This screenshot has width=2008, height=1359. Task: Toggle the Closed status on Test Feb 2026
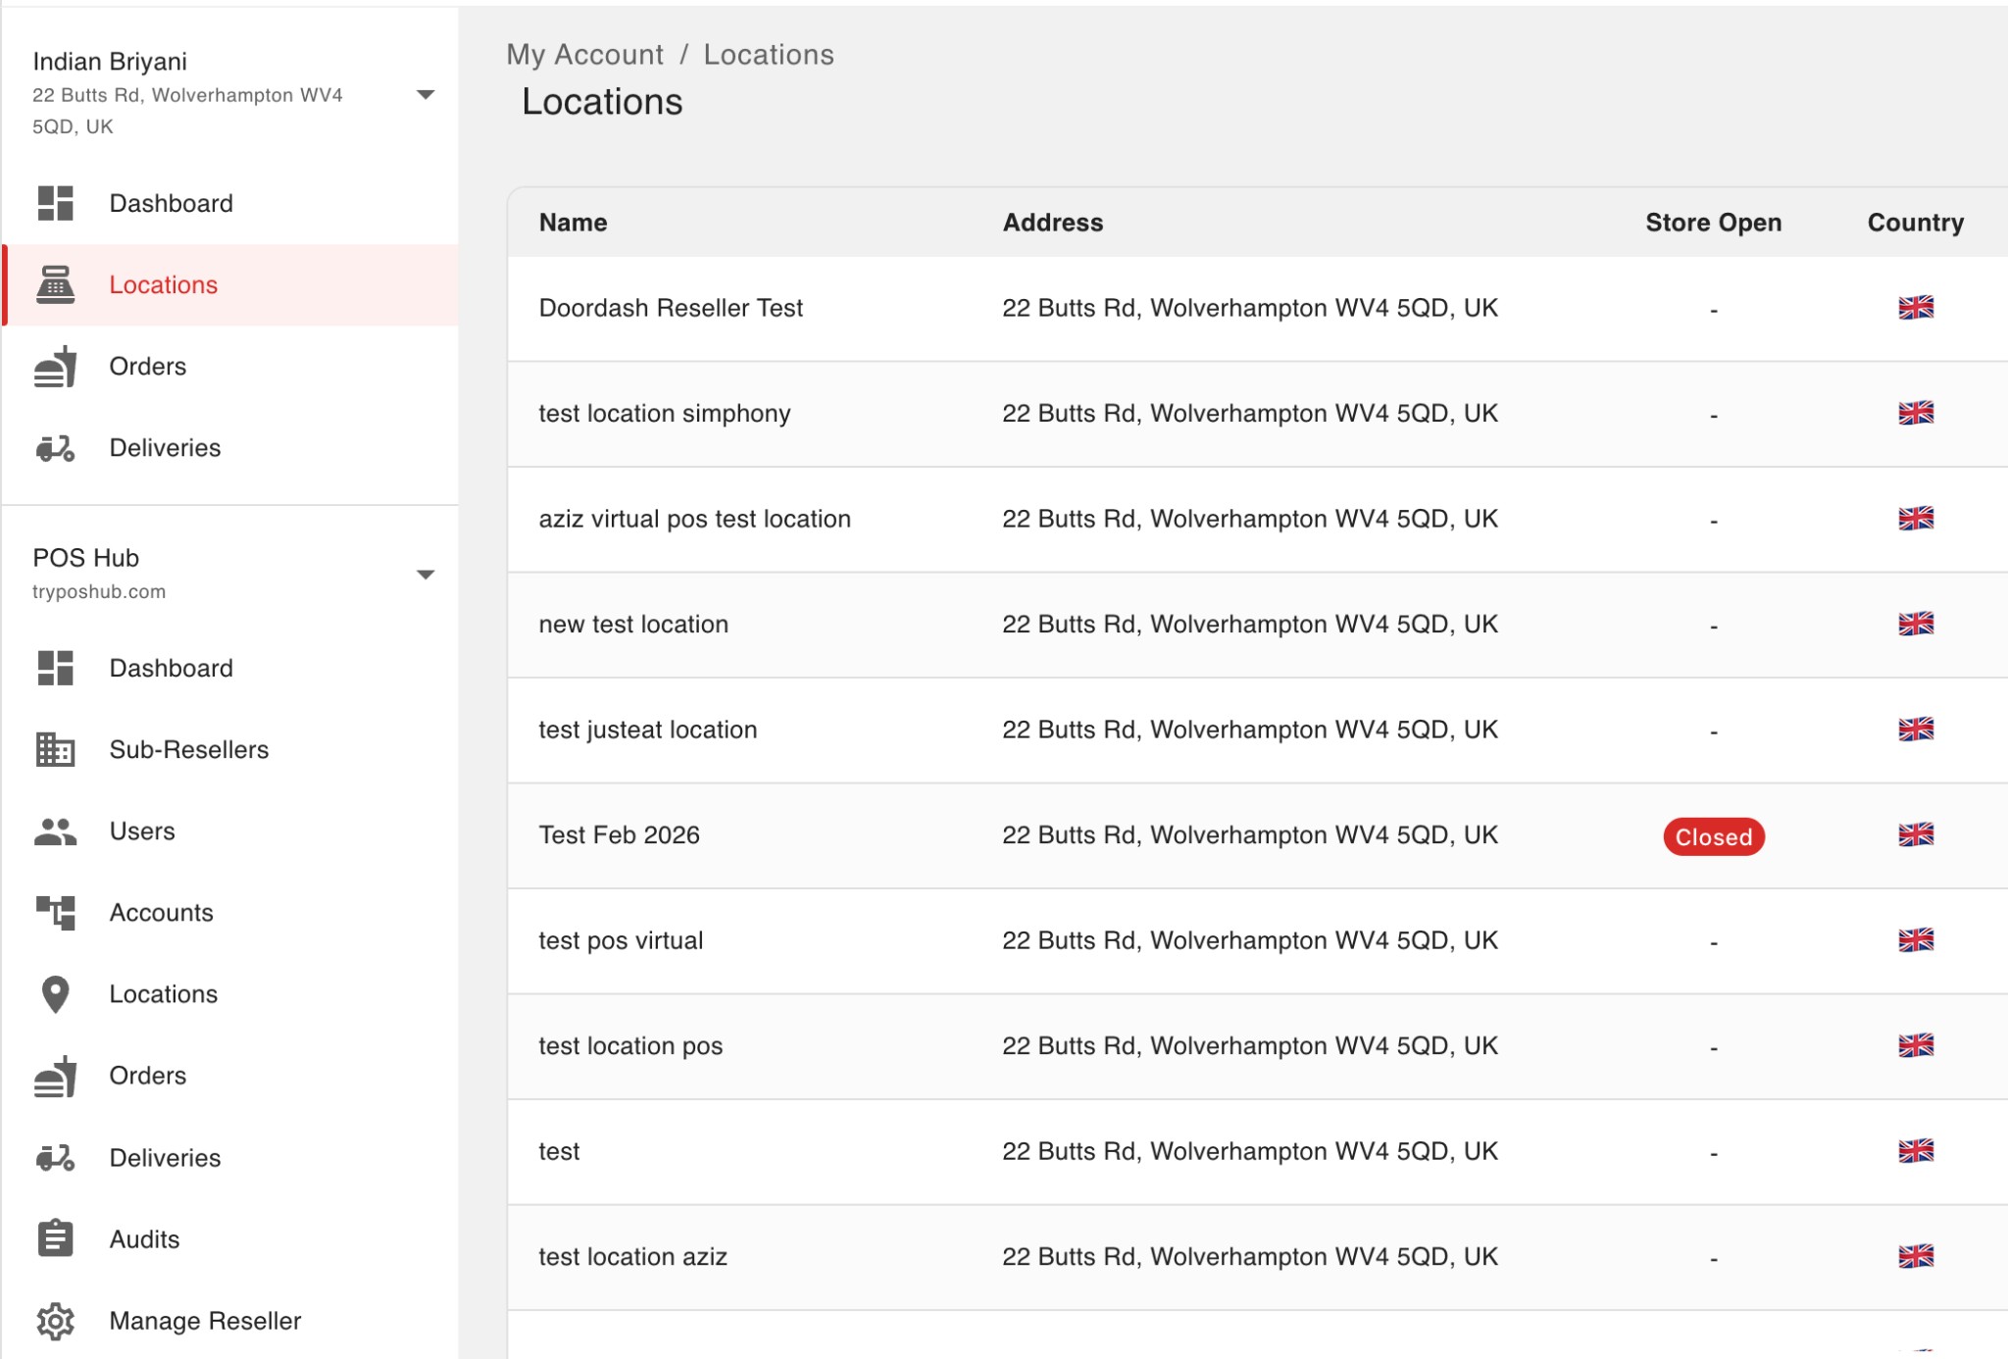click(x=1713, y=836)
